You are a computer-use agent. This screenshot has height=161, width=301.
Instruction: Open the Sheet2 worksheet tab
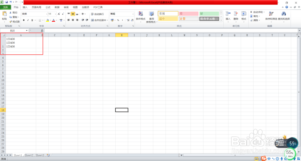[29, 155]
